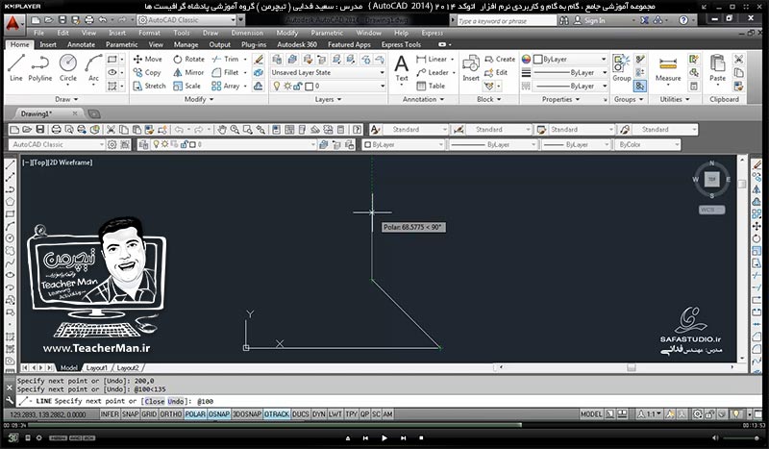Toggle POLAR tracking
769x449 pixels.
click(195, 414)
